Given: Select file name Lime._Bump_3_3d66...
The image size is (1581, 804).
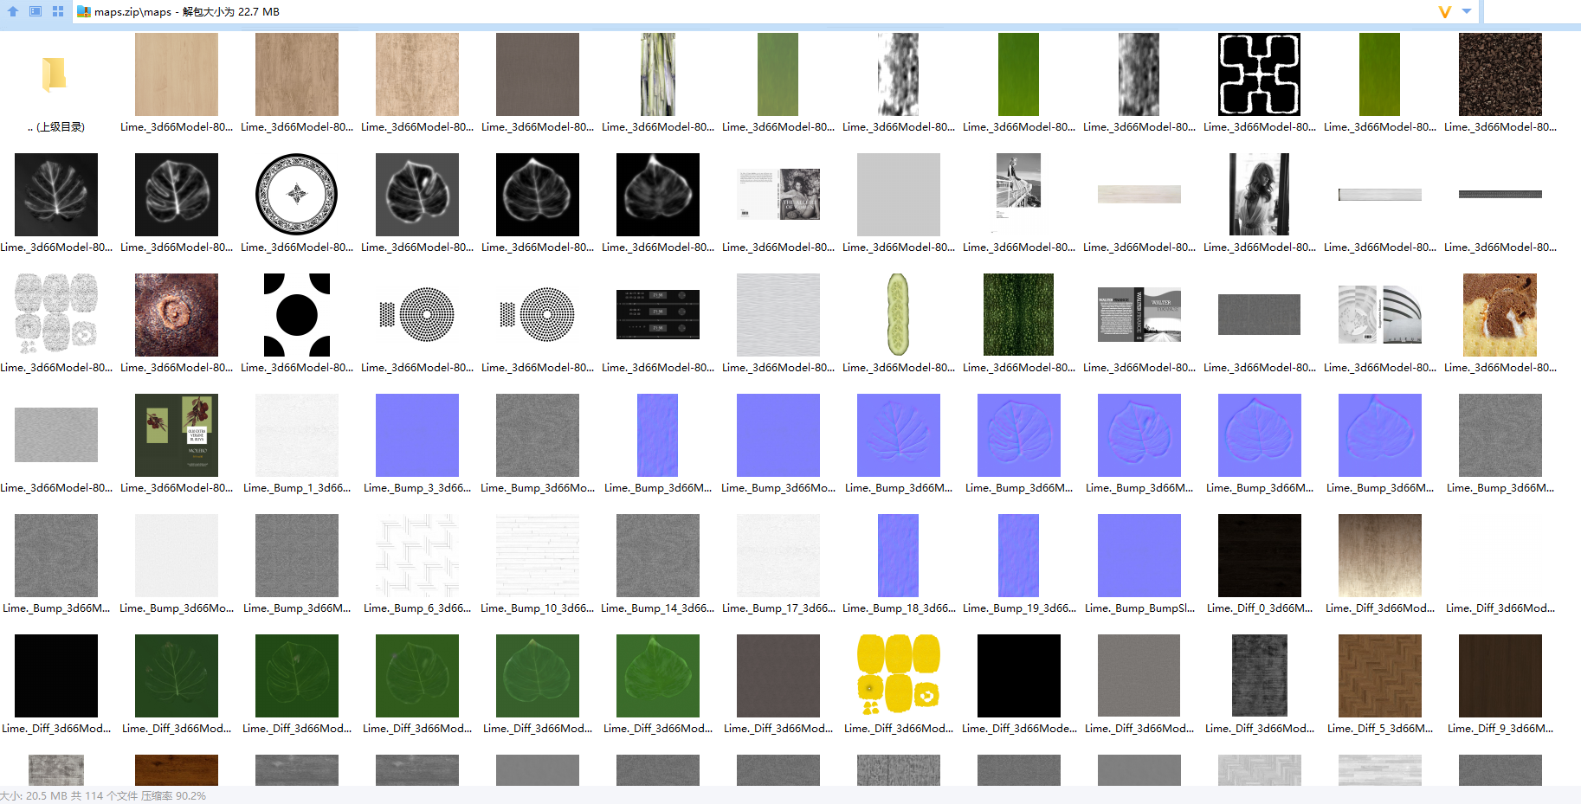Looking at the screenshot, I should [x=417, y=488].
